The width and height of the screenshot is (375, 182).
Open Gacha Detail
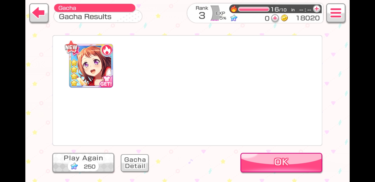[x=135, y=163]
